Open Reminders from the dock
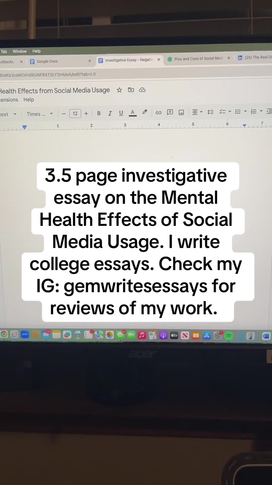 pos(88,335)
